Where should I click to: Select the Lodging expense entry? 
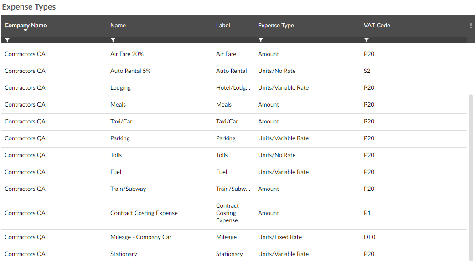(120, 87)
